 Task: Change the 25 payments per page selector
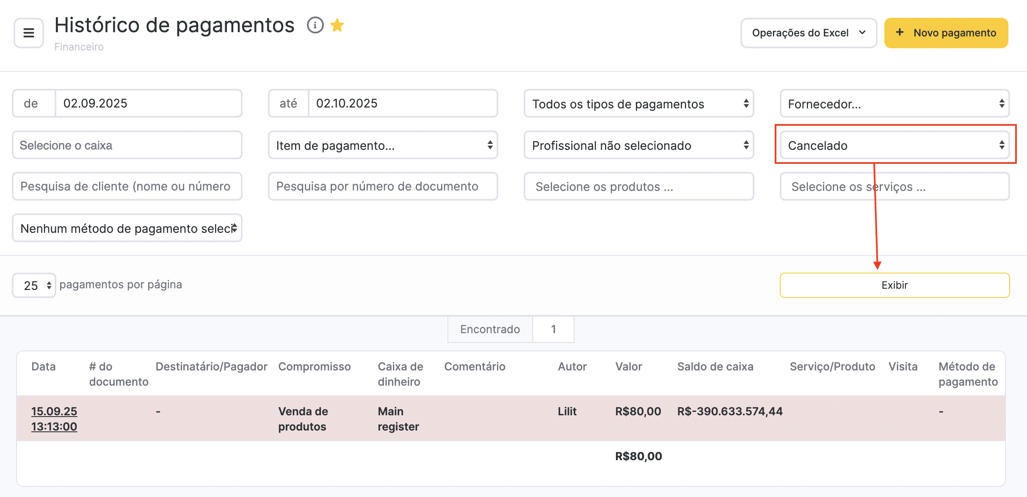[34, 285]
